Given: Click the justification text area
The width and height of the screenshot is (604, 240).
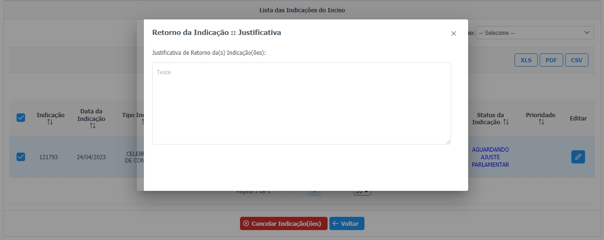Looking at the screenshot, I should tap(301, 103).
